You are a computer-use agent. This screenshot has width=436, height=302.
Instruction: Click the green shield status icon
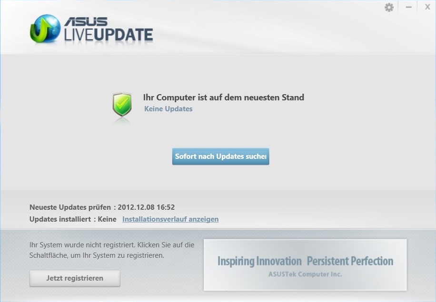(122, 105)
